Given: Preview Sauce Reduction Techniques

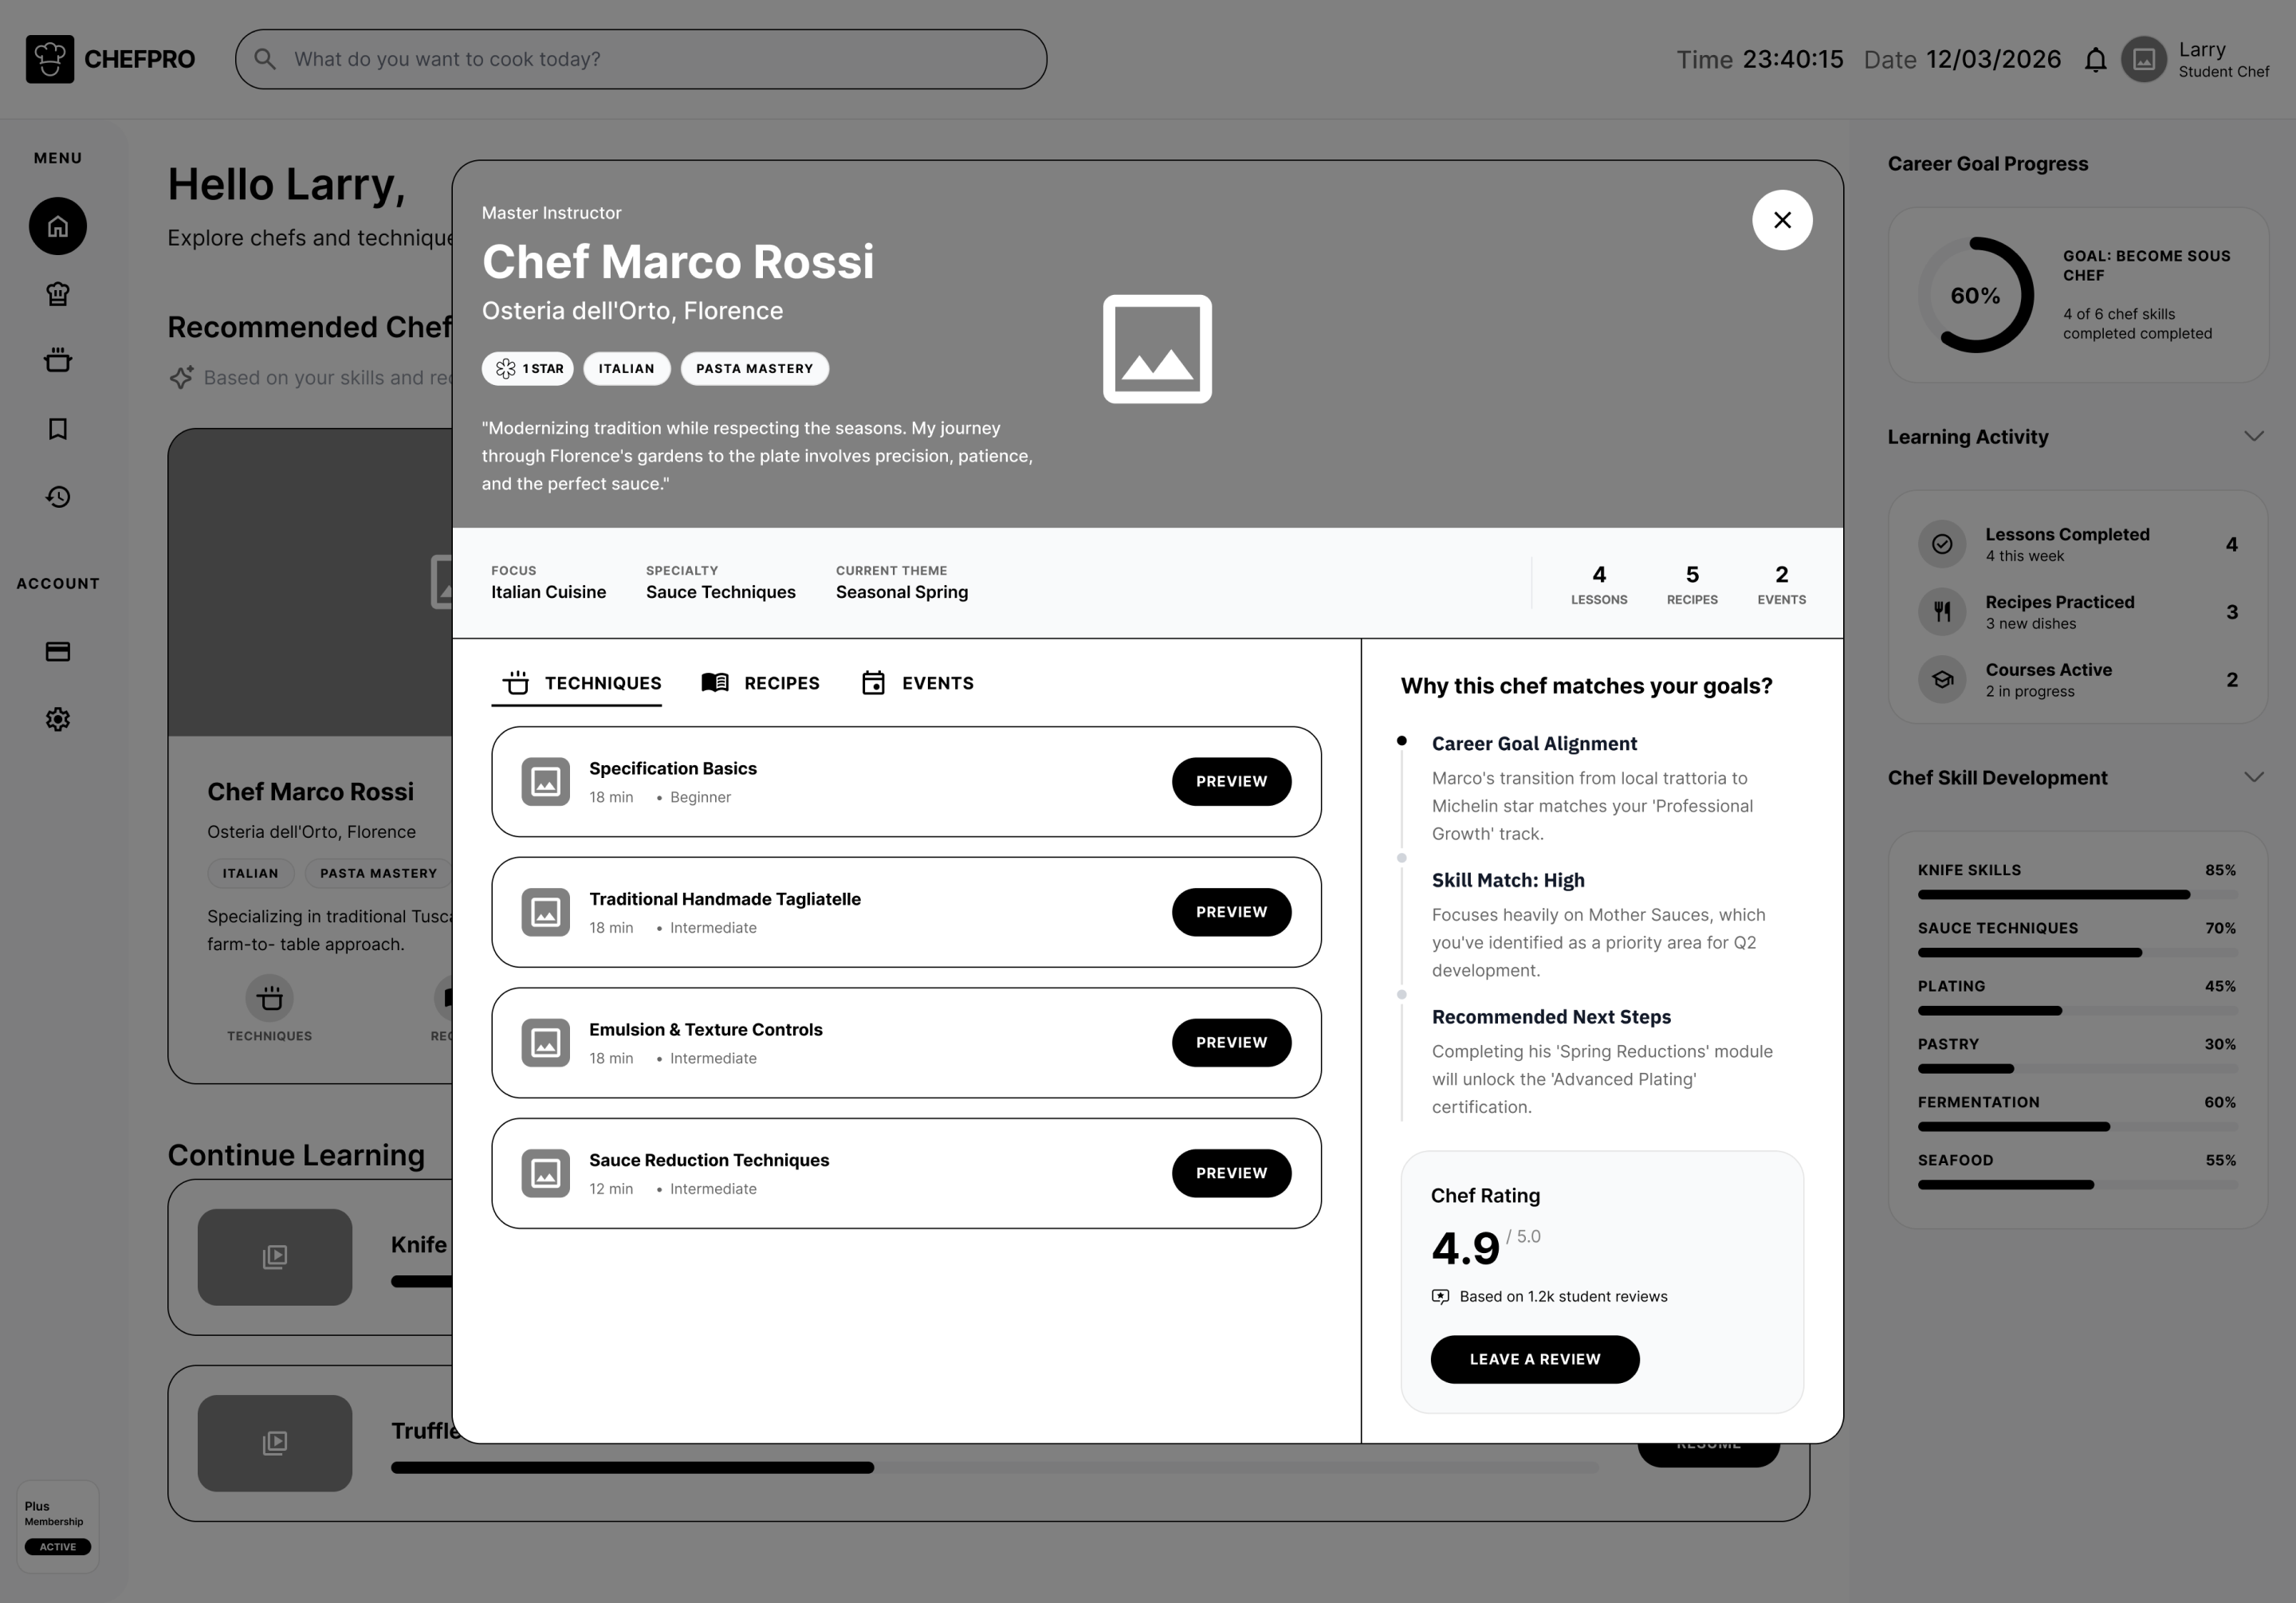Looking at the screenshot, I should click(x=1231, y=1173).
